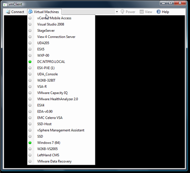
Task: Open the toolbar combo box dropdown arrow
Action: point(117,12)
